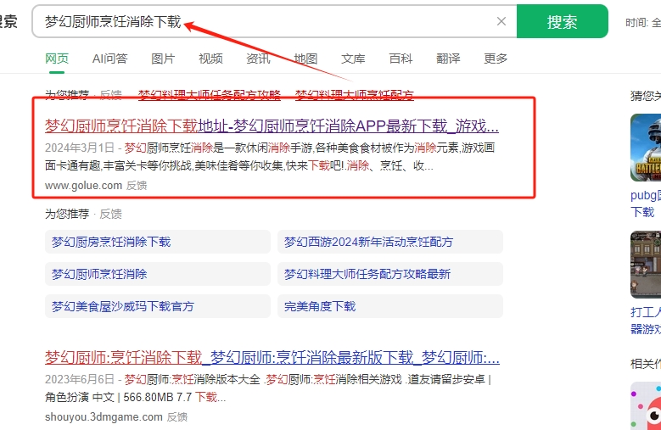Click the 2024年3月1日 result snippet text
Viewport: 661px width, 430px height.
(270, 157)
